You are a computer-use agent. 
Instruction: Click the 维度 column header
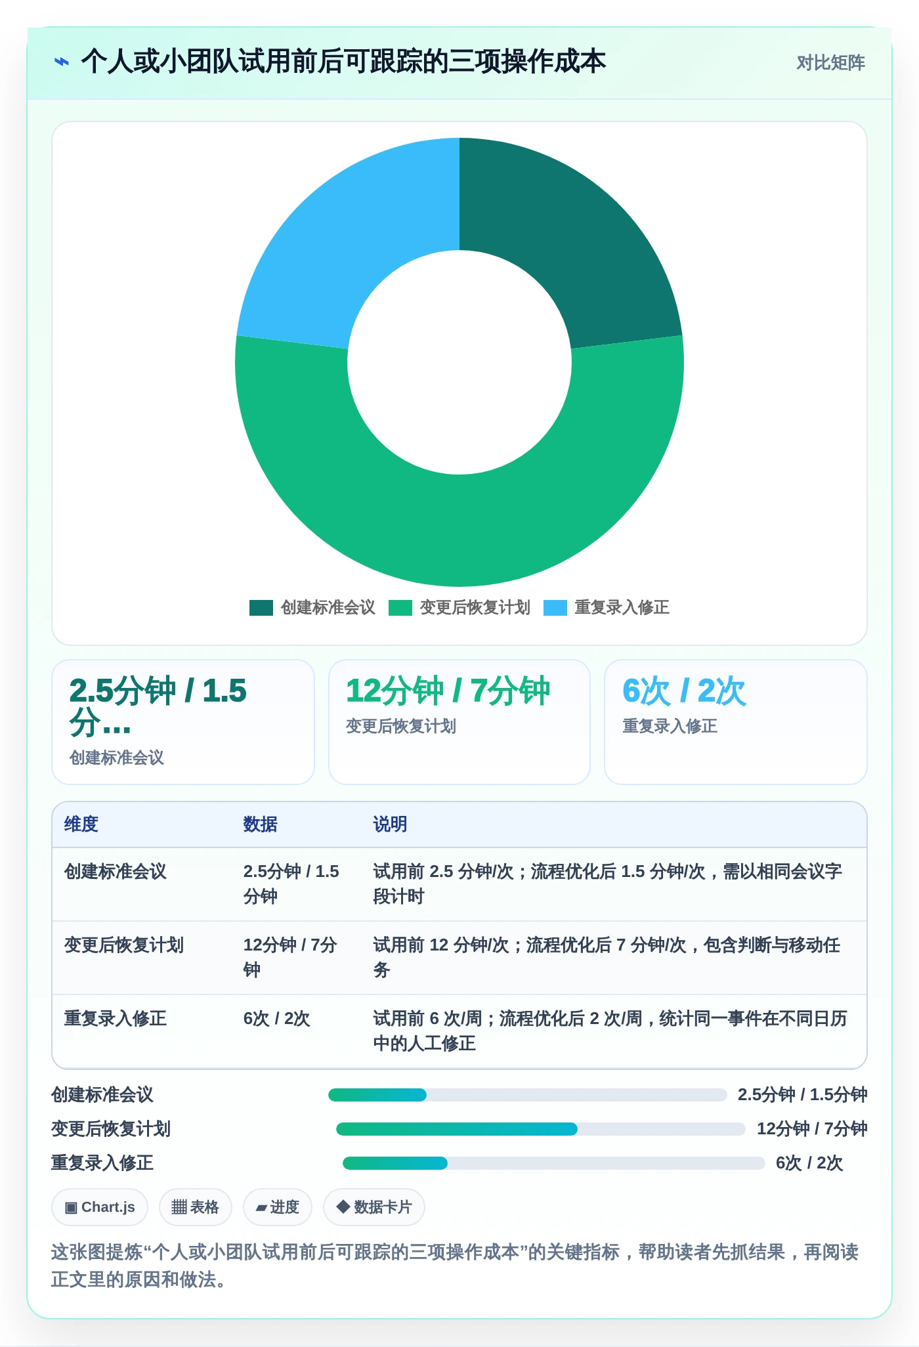[81, 824]
